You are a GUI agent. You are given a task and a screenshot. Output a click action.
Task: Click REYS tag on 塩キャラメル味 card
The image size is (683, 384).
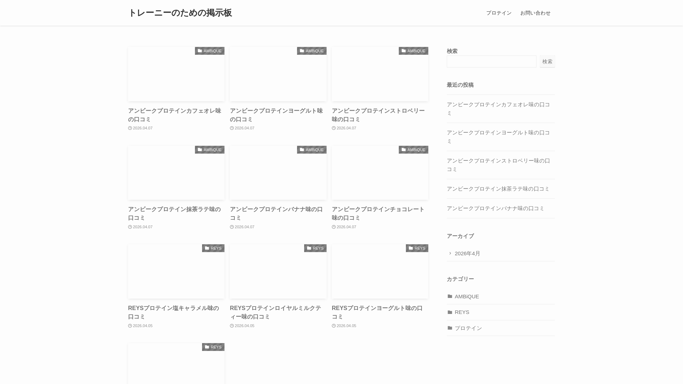point(213,248)
